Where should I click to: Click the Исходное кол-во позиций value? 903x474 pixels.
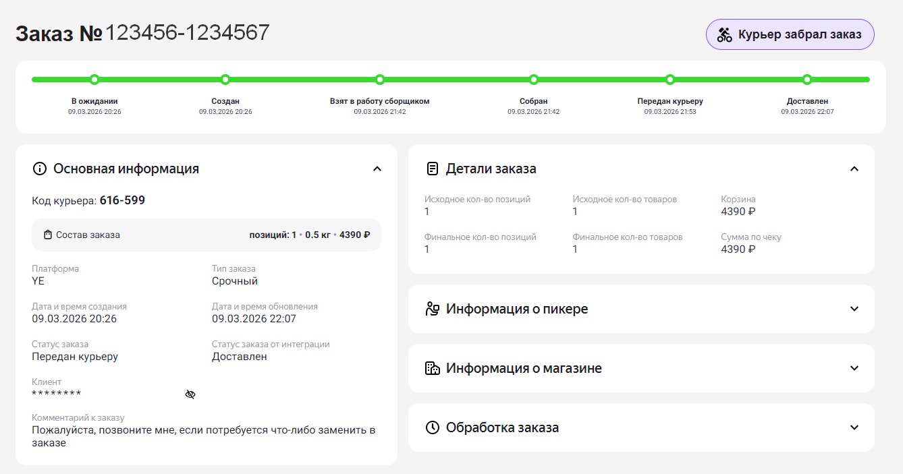pyautogui.click(x=427, y=212)
